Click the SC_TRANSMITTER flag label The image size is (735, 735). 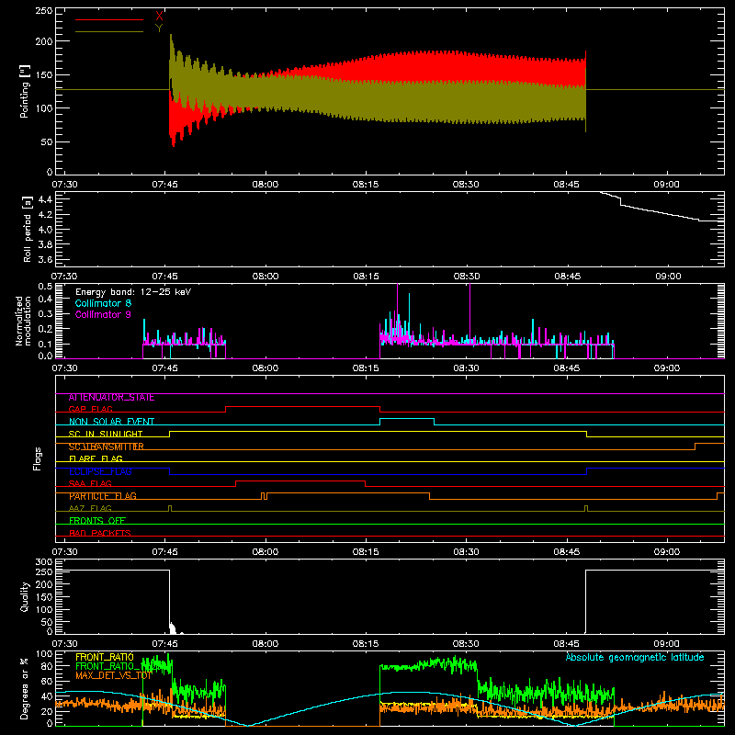point(107,447)
